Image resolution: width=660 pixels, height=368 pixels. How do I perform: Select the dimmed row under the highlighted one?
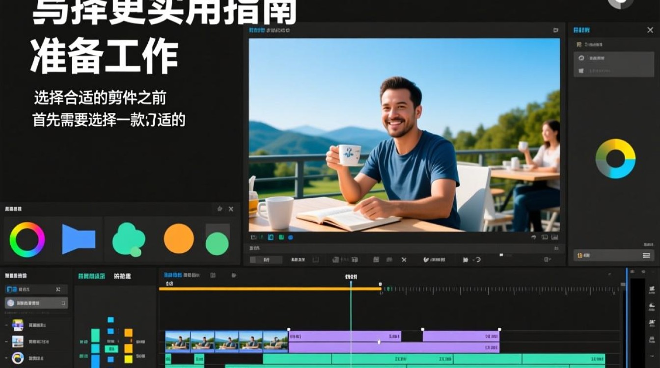point(614,71)
